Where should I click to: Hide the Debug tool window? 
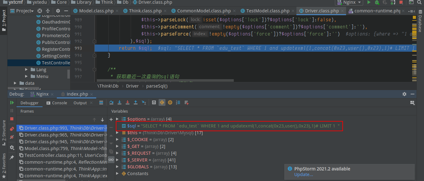click(413, 94)
